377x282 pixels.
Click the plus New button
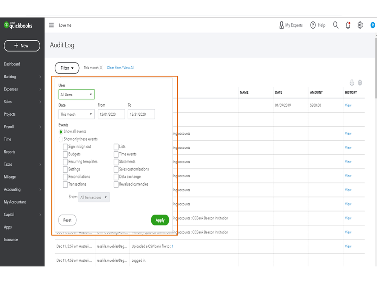(x=22, y=46)
